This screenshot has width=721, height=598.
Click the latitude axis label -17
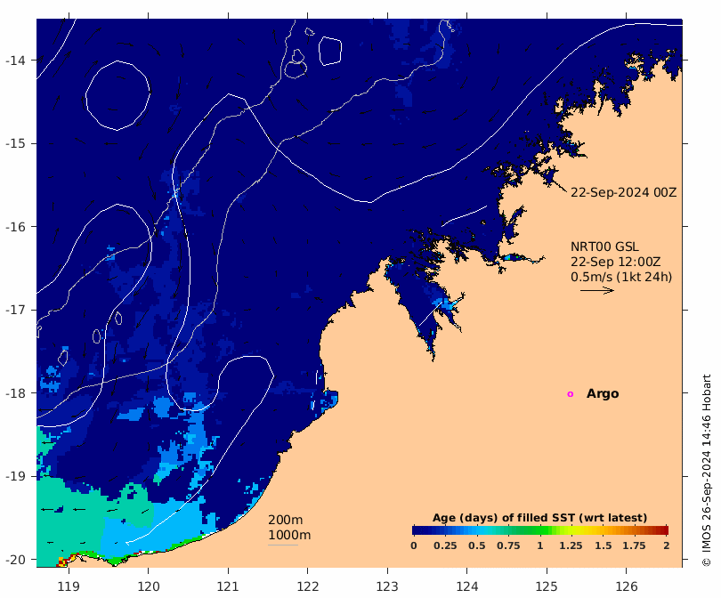(x=15, y=310)
